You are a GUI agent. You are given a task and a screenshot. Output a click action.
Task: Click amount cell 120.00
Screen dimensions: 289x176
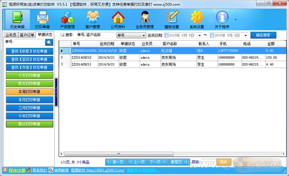click(x=276, y=57)
